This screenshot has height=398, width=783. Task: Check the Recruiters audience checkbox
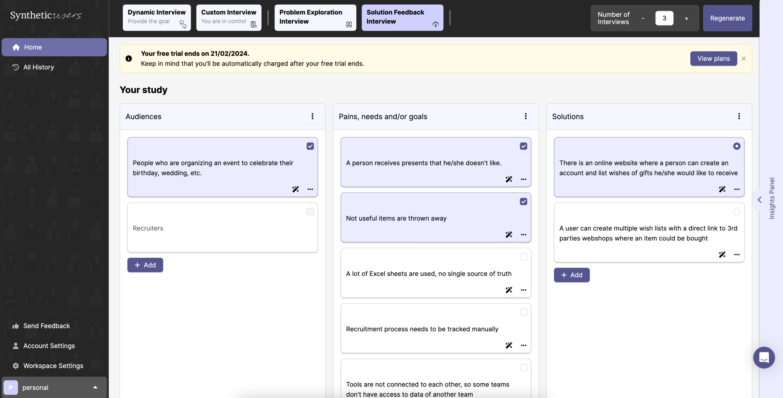coord(310,212)
